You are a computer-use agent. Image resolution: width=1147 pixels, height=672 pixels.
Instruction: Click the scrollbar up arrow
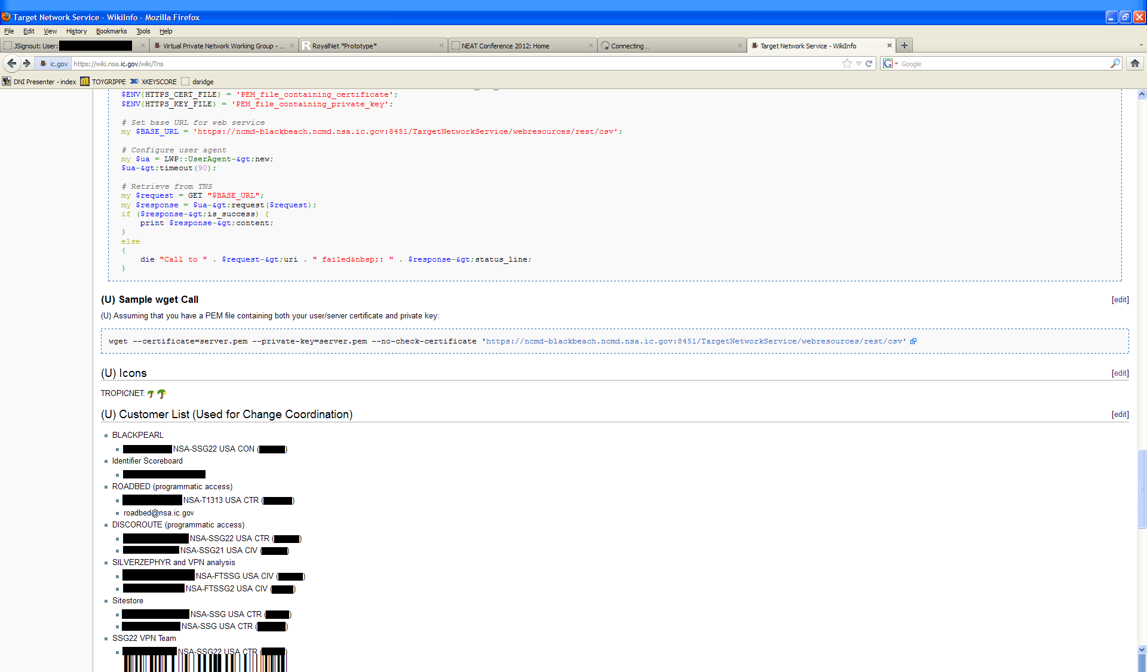(x=1142, y=94)
